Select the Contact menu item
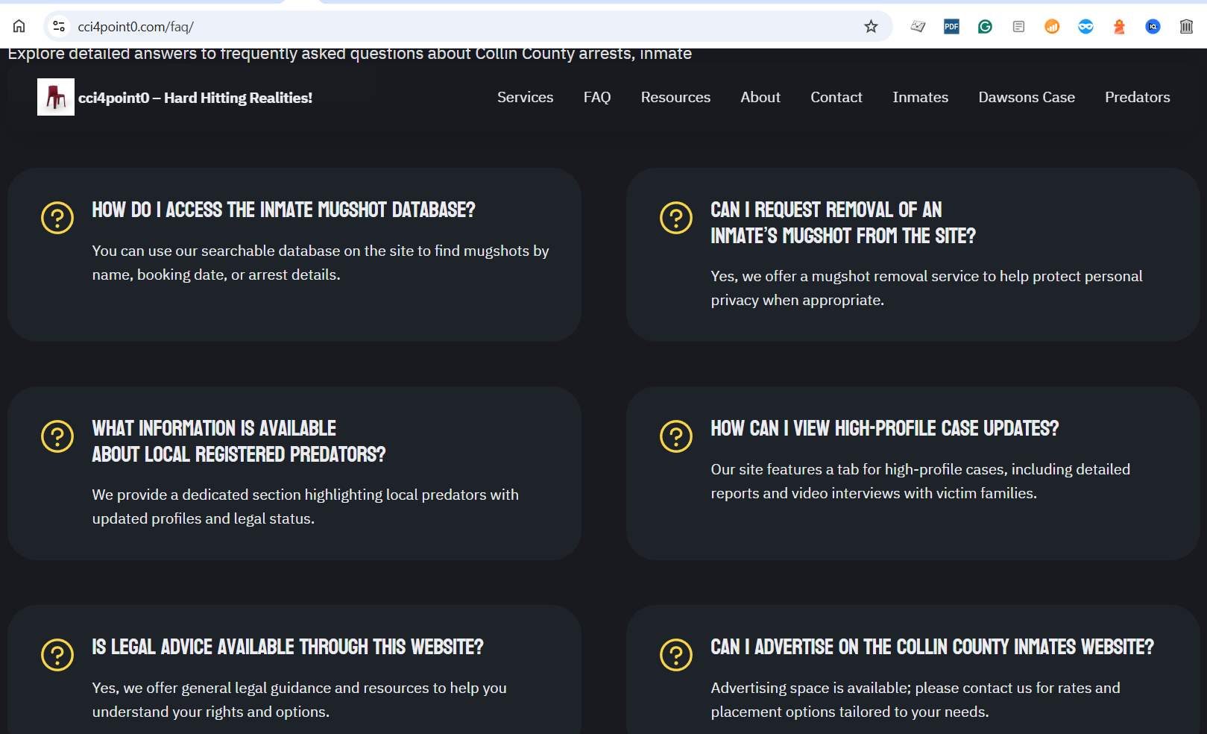Viewport: 1207px width, 734px height. pyautogui.click(x=836, y=97)
